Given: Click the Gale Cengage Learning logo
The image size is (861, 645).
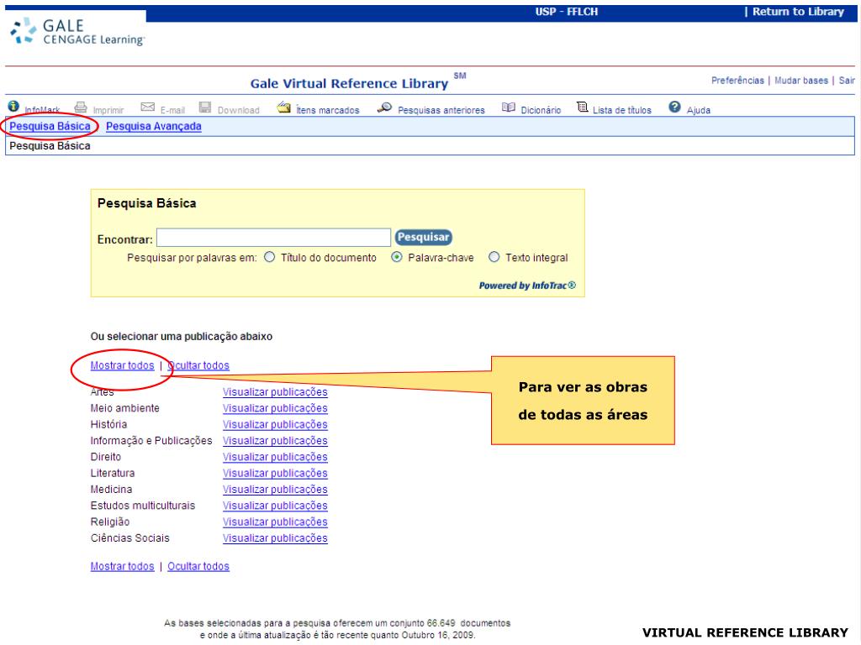Looking at the screenshot, I should [x=77, y=32].
